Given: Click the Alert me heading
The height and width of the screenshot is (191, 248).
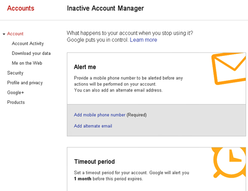Looking at the screenshot, I should pyautogui.click(x=85, y=67).
